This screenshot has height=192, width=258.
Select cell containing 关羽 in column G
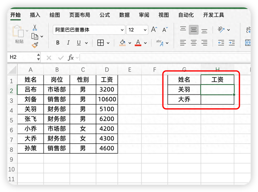click(184, 90)
